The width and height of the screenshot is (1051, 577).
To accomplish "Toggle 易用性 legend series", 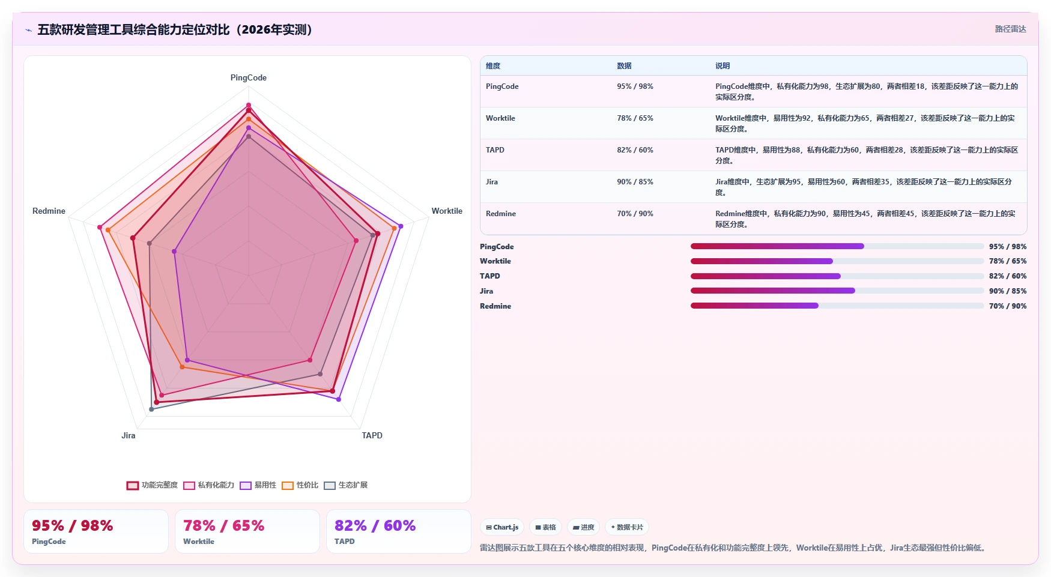I will (x=258, y=485).
